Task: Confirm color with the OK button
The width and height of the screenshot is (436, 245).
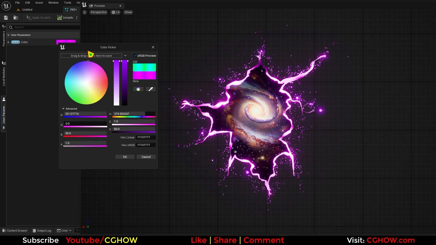Action: coord(125,157)
